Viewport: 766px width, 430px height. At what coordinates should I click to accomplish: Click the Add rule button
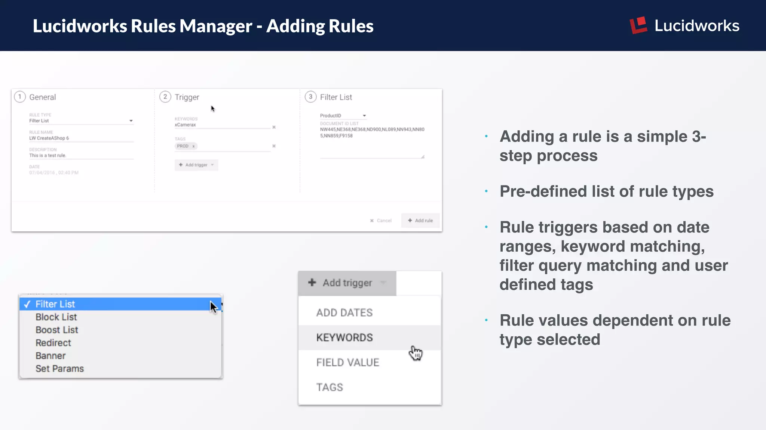click(420, 221)
